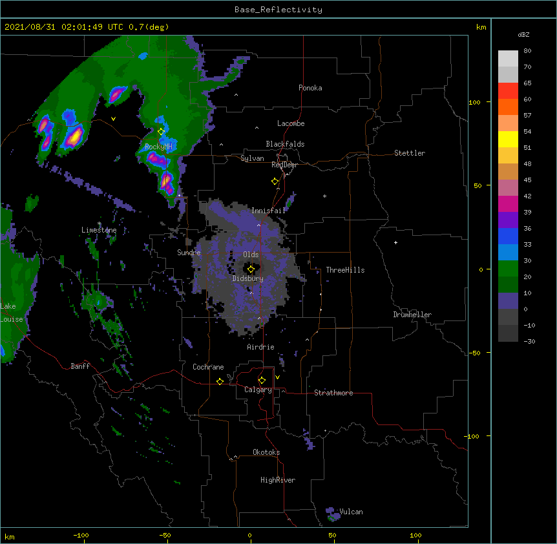
Task: Click the white asterisk above Limestone label
Action: (x=100, y=224)
